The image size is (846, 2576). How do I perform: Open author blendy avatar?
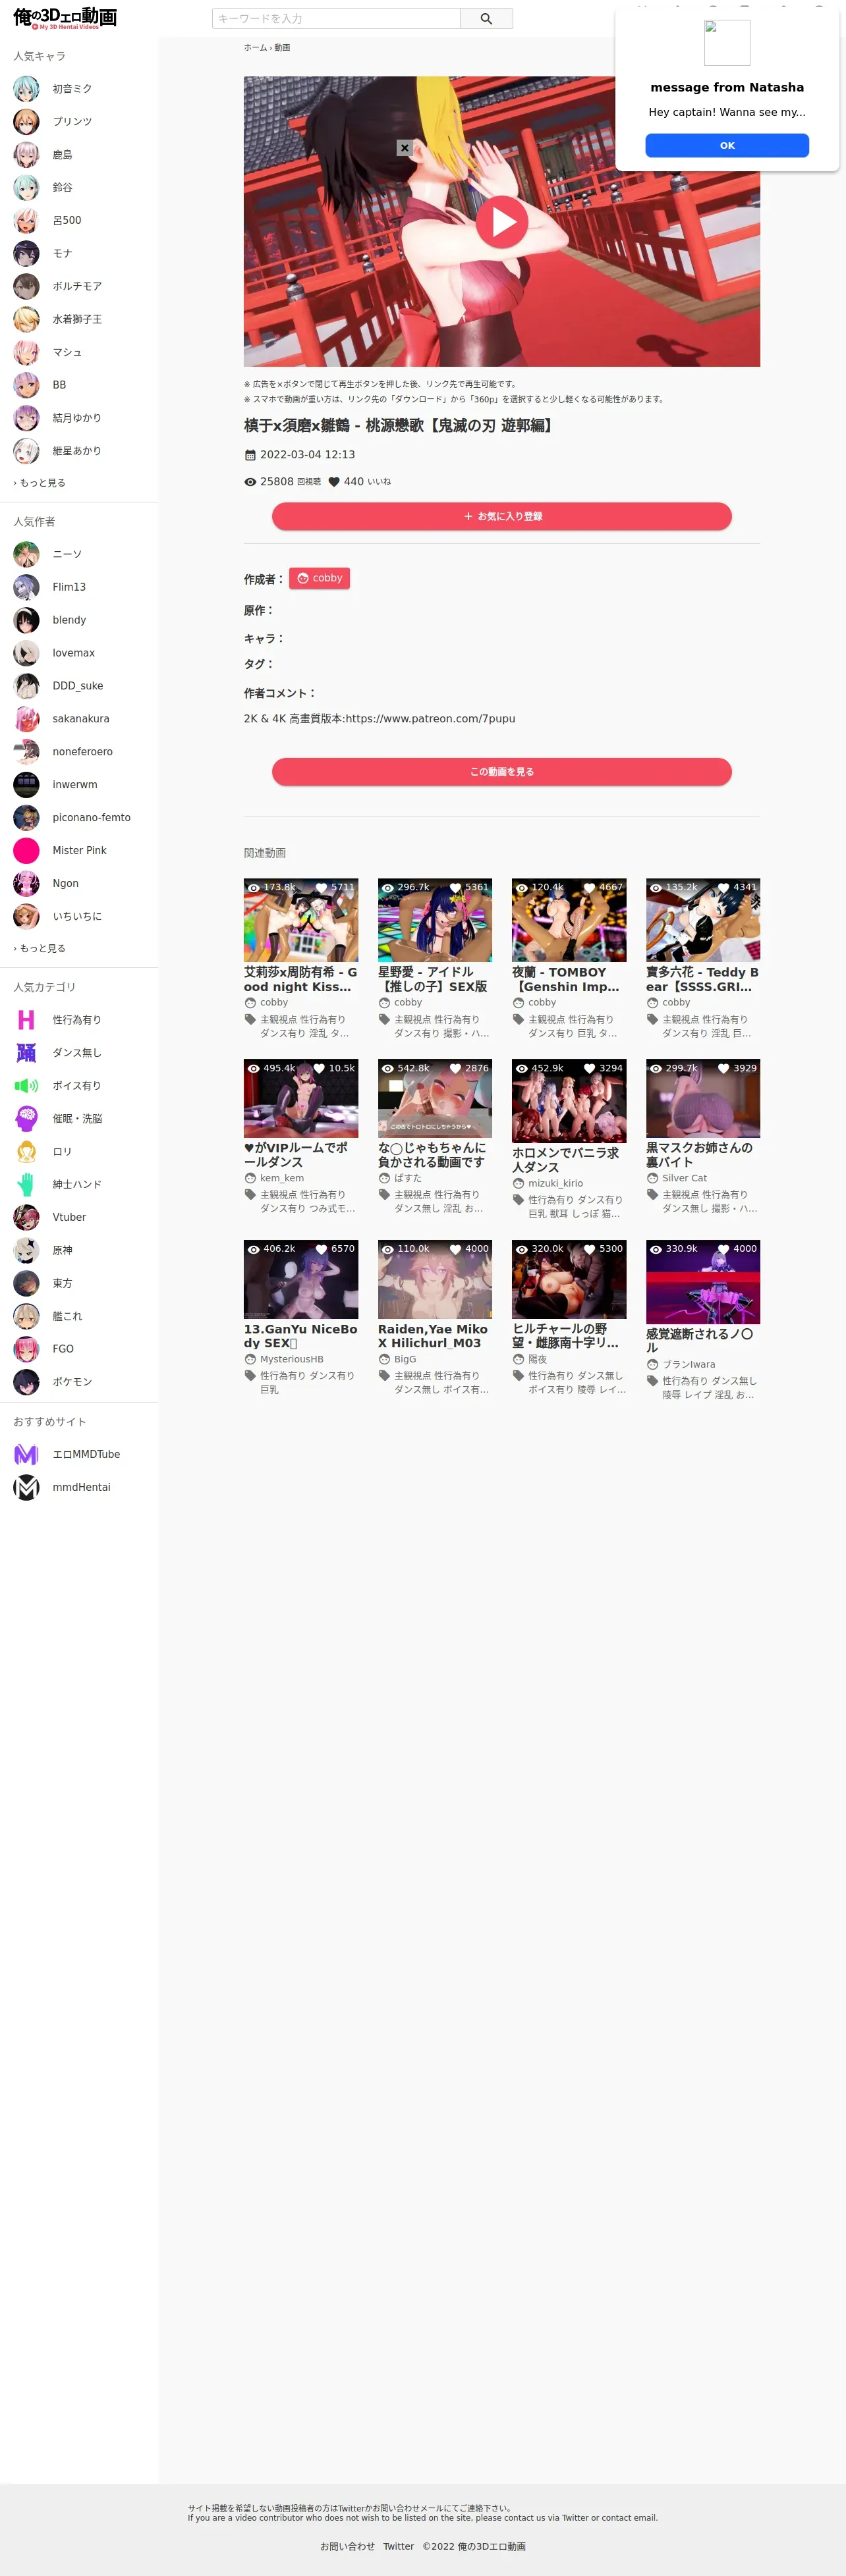tap(26, 620)
